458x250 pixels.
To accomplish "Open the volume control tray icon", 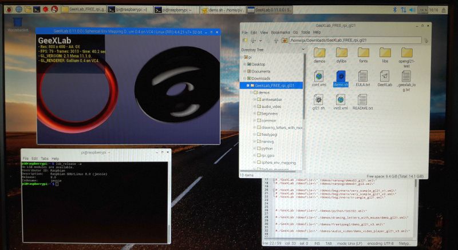I will [412, 10].
